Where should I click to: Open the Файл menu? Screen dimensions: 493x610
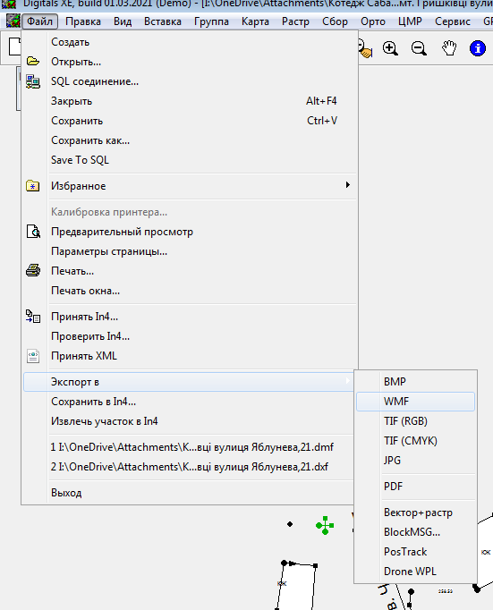[x=39, y=21]
